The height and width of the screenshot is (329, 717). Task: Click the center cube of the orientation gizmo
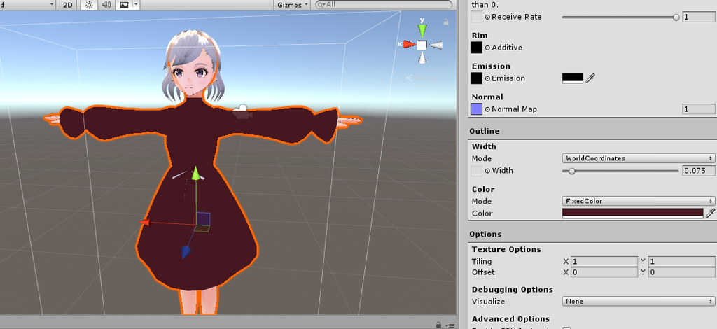tap(422, 45)
